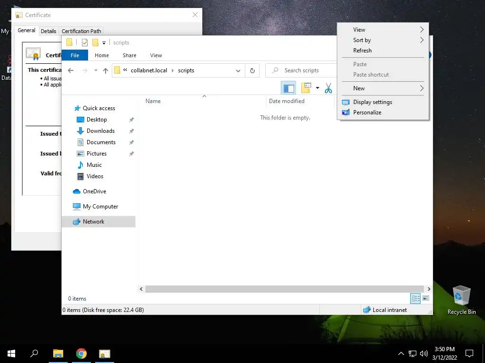Click the address bar refresh icon
Screen dimensions: 485x363
252,70
